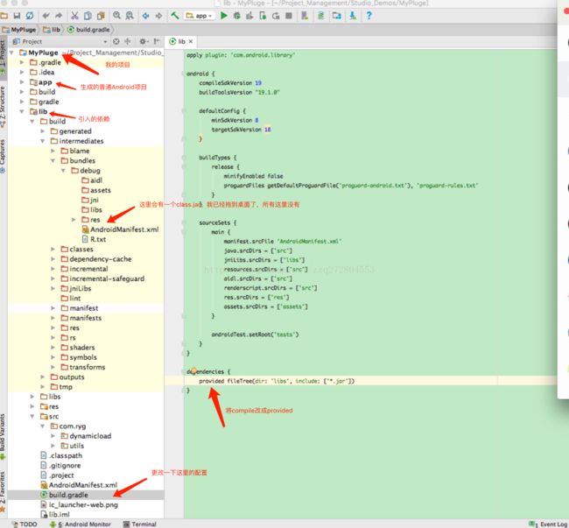Click the Make Project hammer icon
Screen dimensions: 569x528
click(174, 16)
